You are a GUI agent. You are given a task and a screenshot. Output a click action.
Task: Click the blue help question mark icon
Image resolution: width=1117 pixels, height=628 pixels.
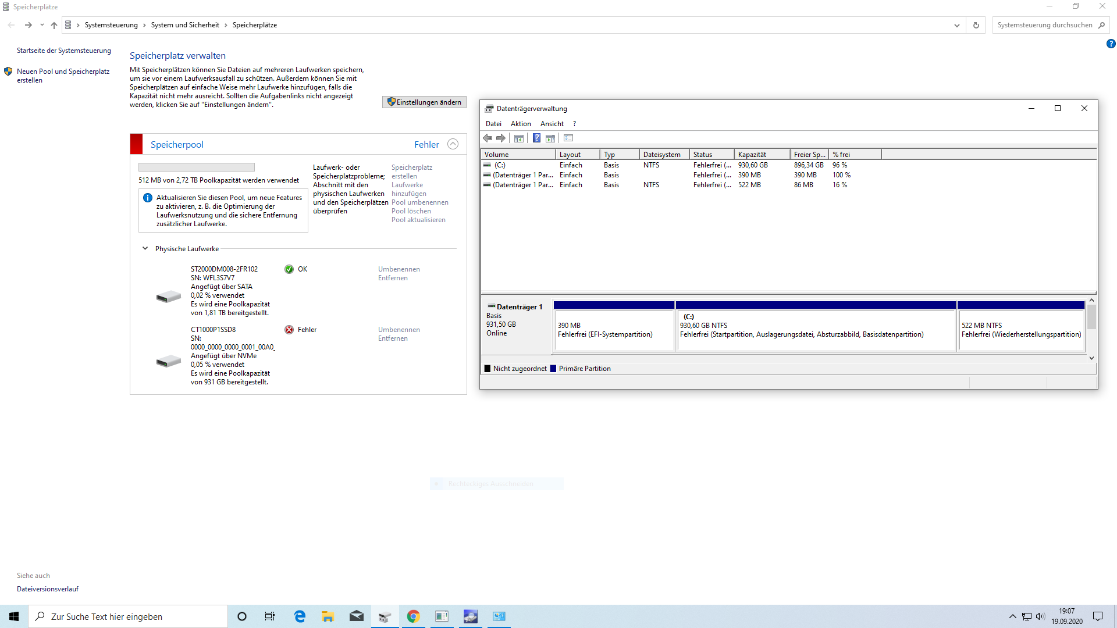click(1111, 44)
